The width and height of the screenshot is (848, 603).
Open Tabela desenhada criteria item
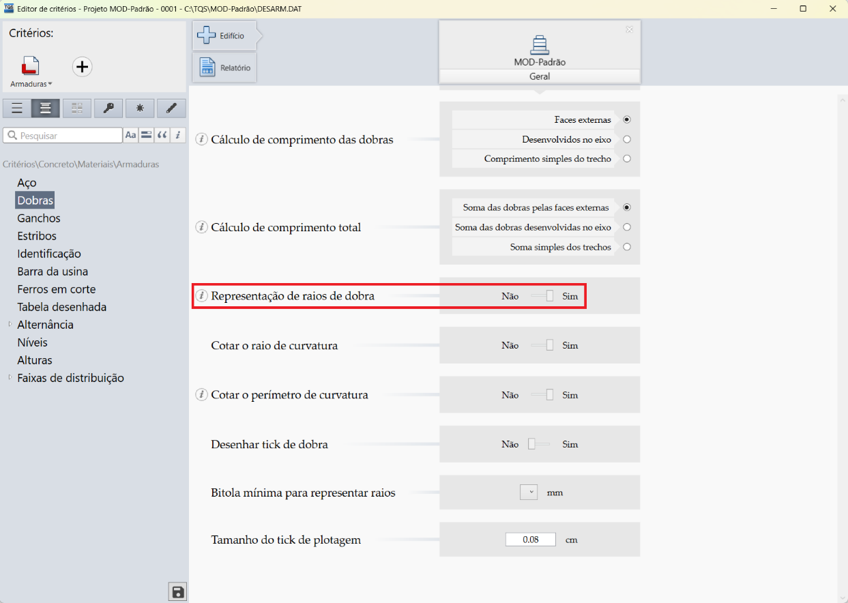[x=62, y=307]
